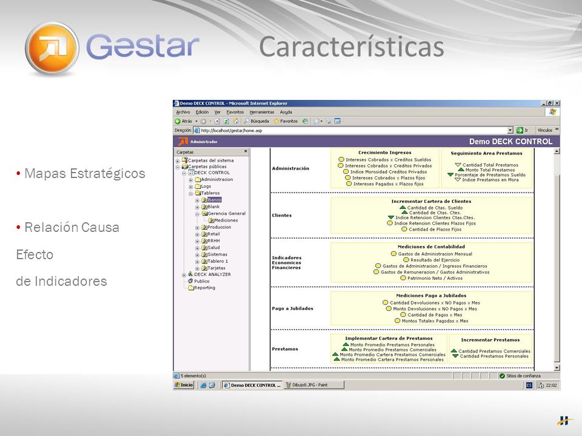The height and width of the screenshot is (436, 582).
Task: Click yellow indicator next to Intereses Cobrados x Creditos Sueldos
Action: (x=341, y=159)
